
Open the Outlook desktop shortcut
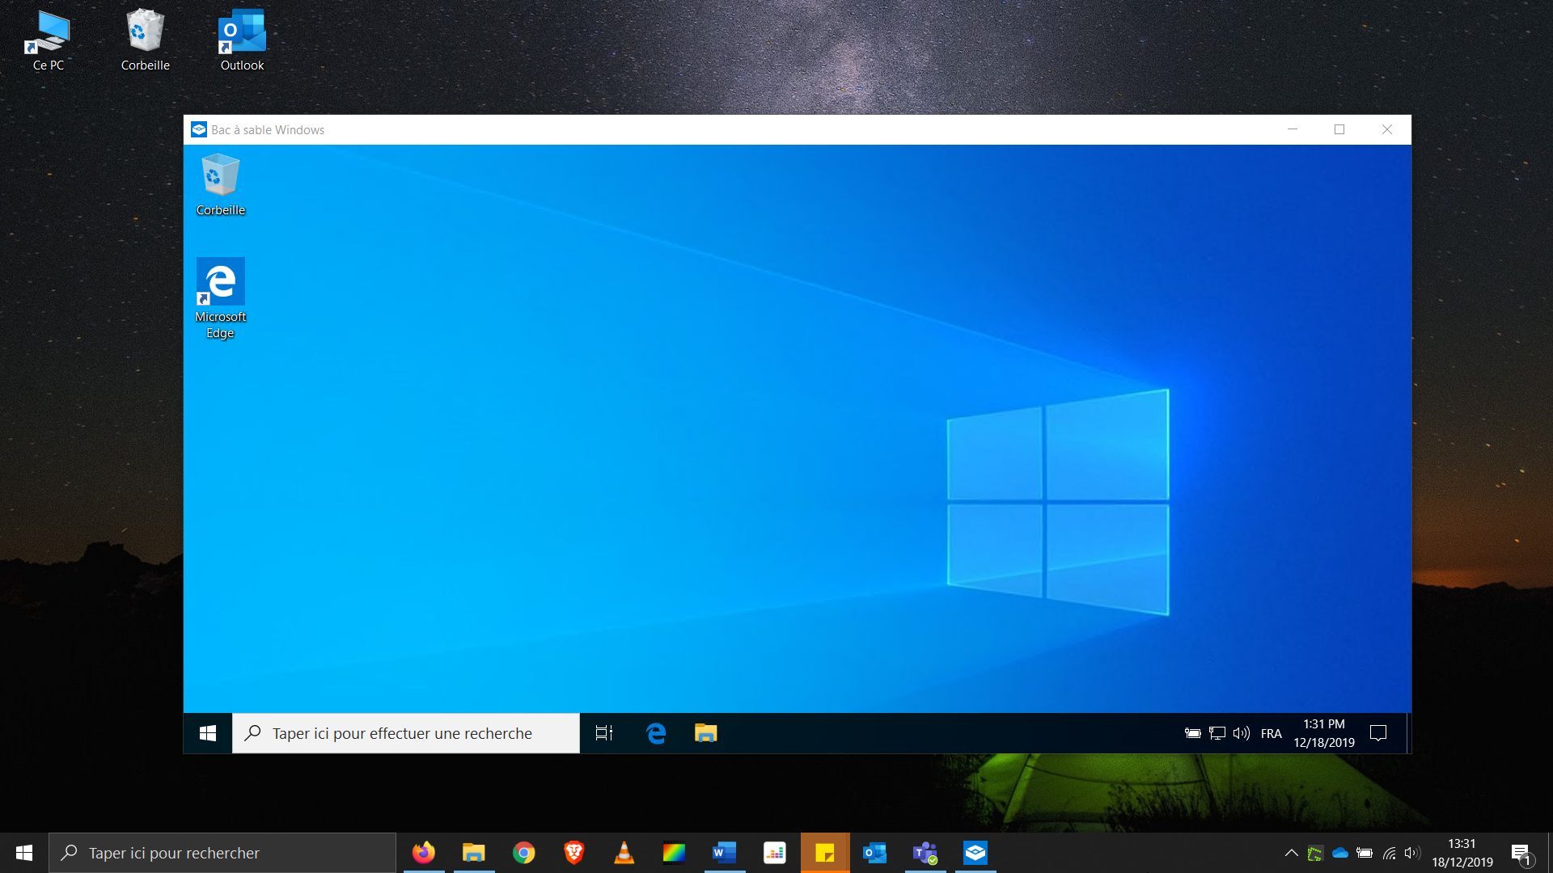pyautogui.click(x=242, y=40)
